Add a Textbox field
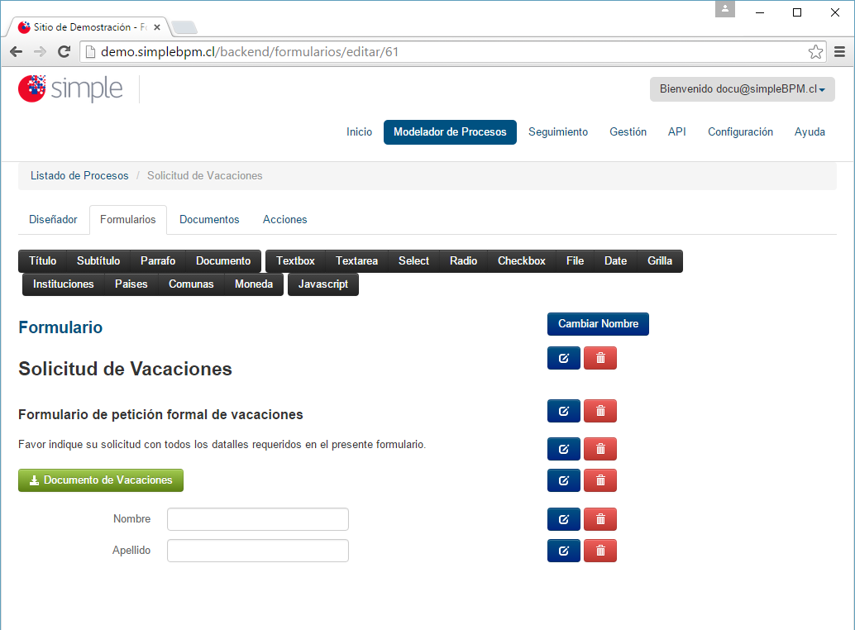Screen dimensions: 855x630 [x=295, y=261]
